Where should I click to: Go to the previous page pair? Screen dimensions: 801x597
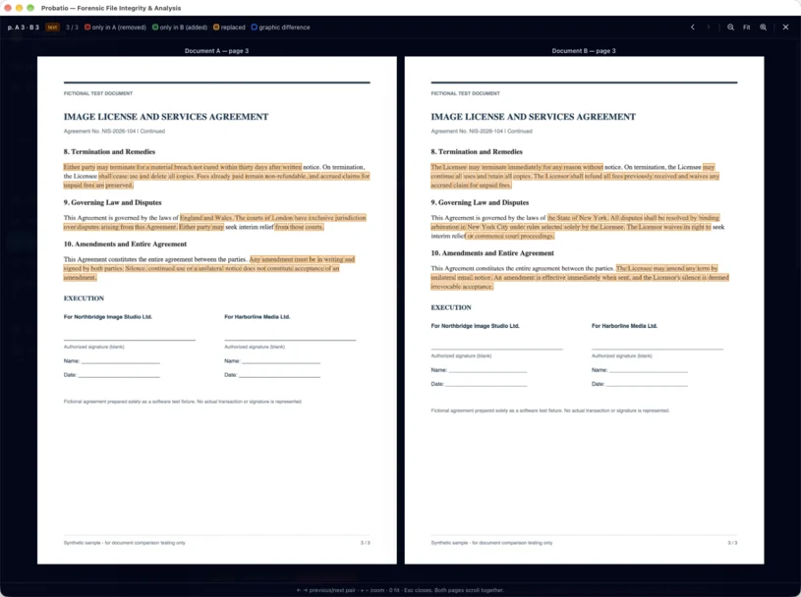(x=693, y=27)
